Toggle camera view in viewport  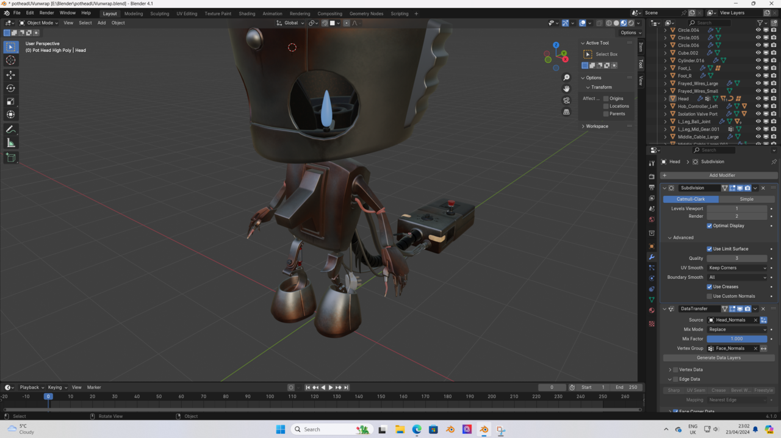(x=566, y=100)
